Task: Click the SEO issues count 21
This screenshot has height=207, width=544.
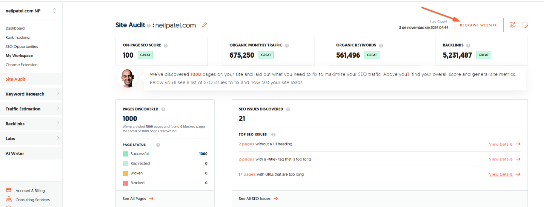Action: pyautogui.click(x=242, y=119)
